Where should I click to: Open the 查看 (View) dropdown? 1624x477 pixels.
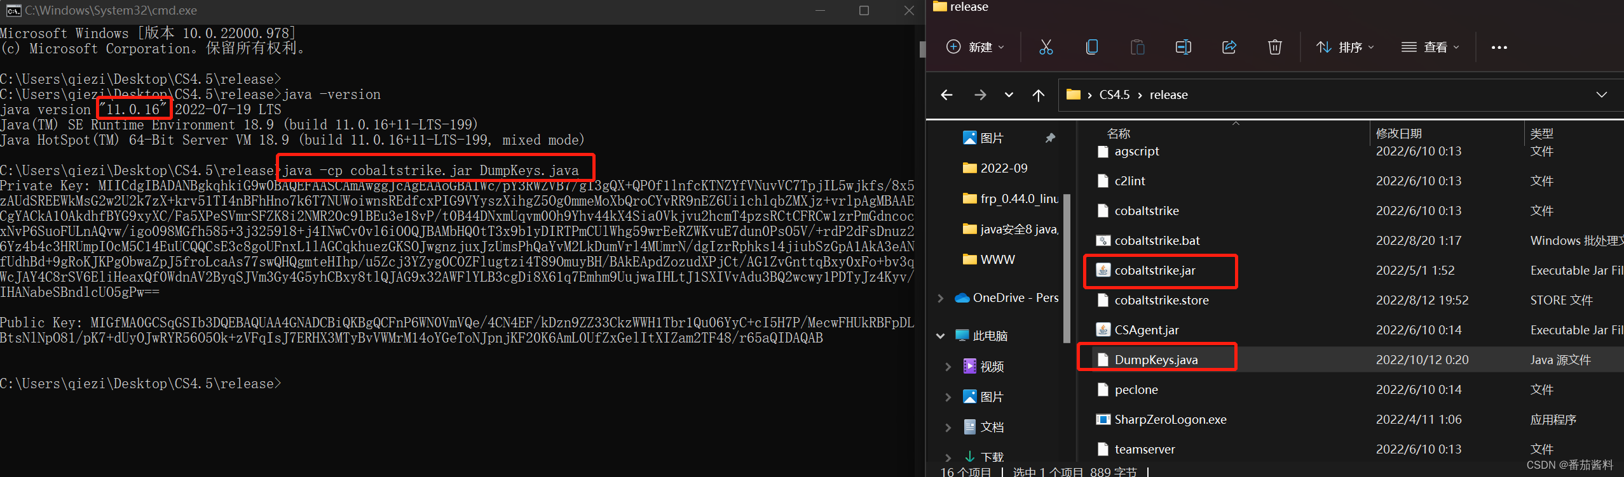1430,47
